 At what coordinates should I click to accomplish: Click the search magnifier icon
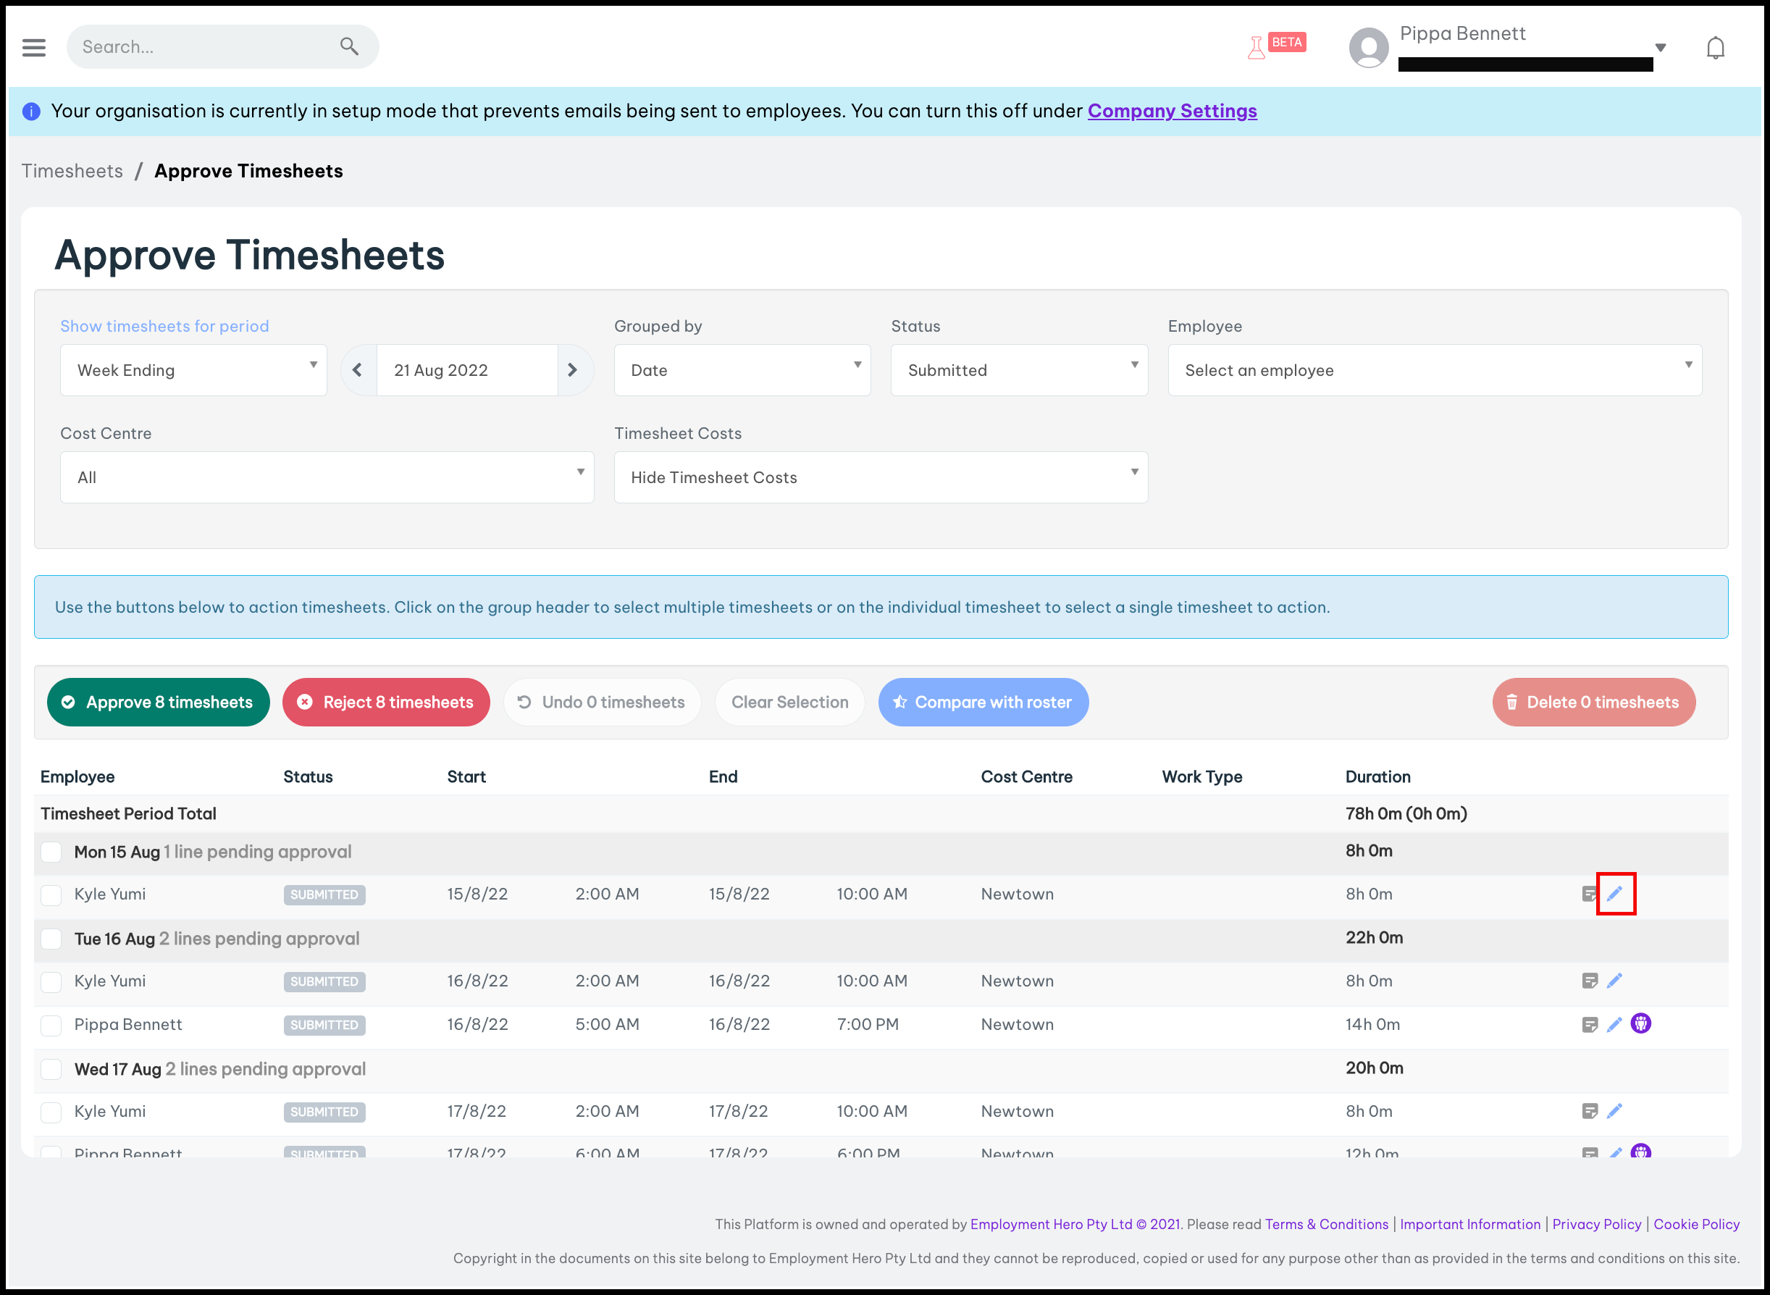[x=349, y=46]
